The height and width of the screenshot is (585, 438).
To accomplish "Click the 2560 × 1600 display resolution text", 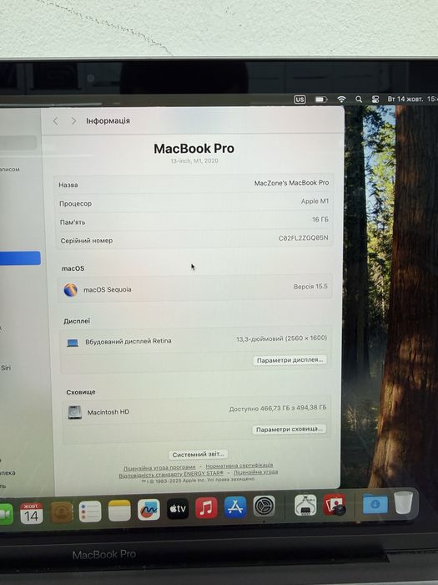I will point(282,338).
